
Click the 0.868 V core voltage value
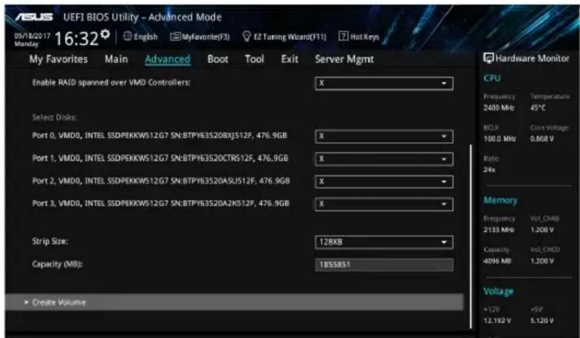tap(542, 139)
